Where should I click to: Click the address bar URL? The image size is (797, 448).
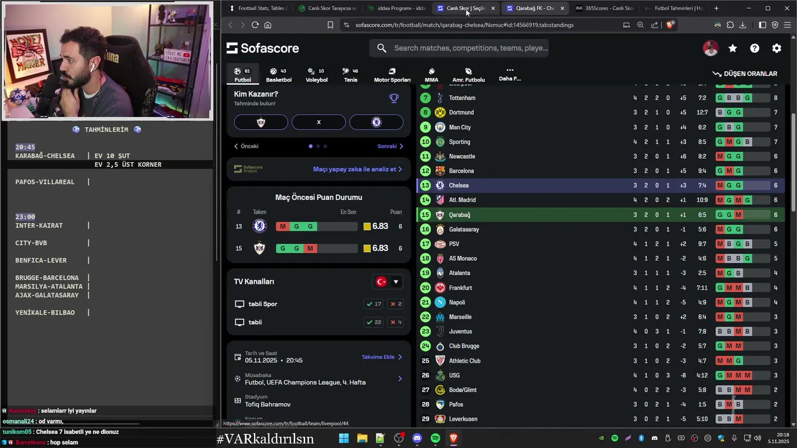(465, 25)
